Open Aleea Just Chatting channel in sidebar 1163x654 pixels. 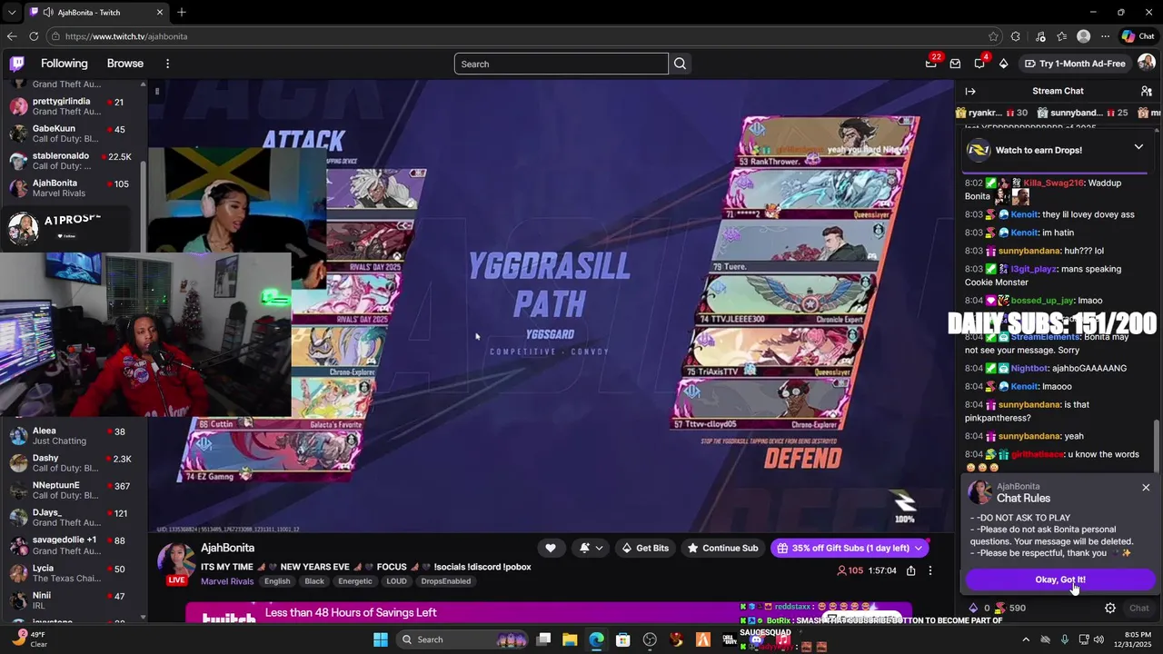click(73, 436)
